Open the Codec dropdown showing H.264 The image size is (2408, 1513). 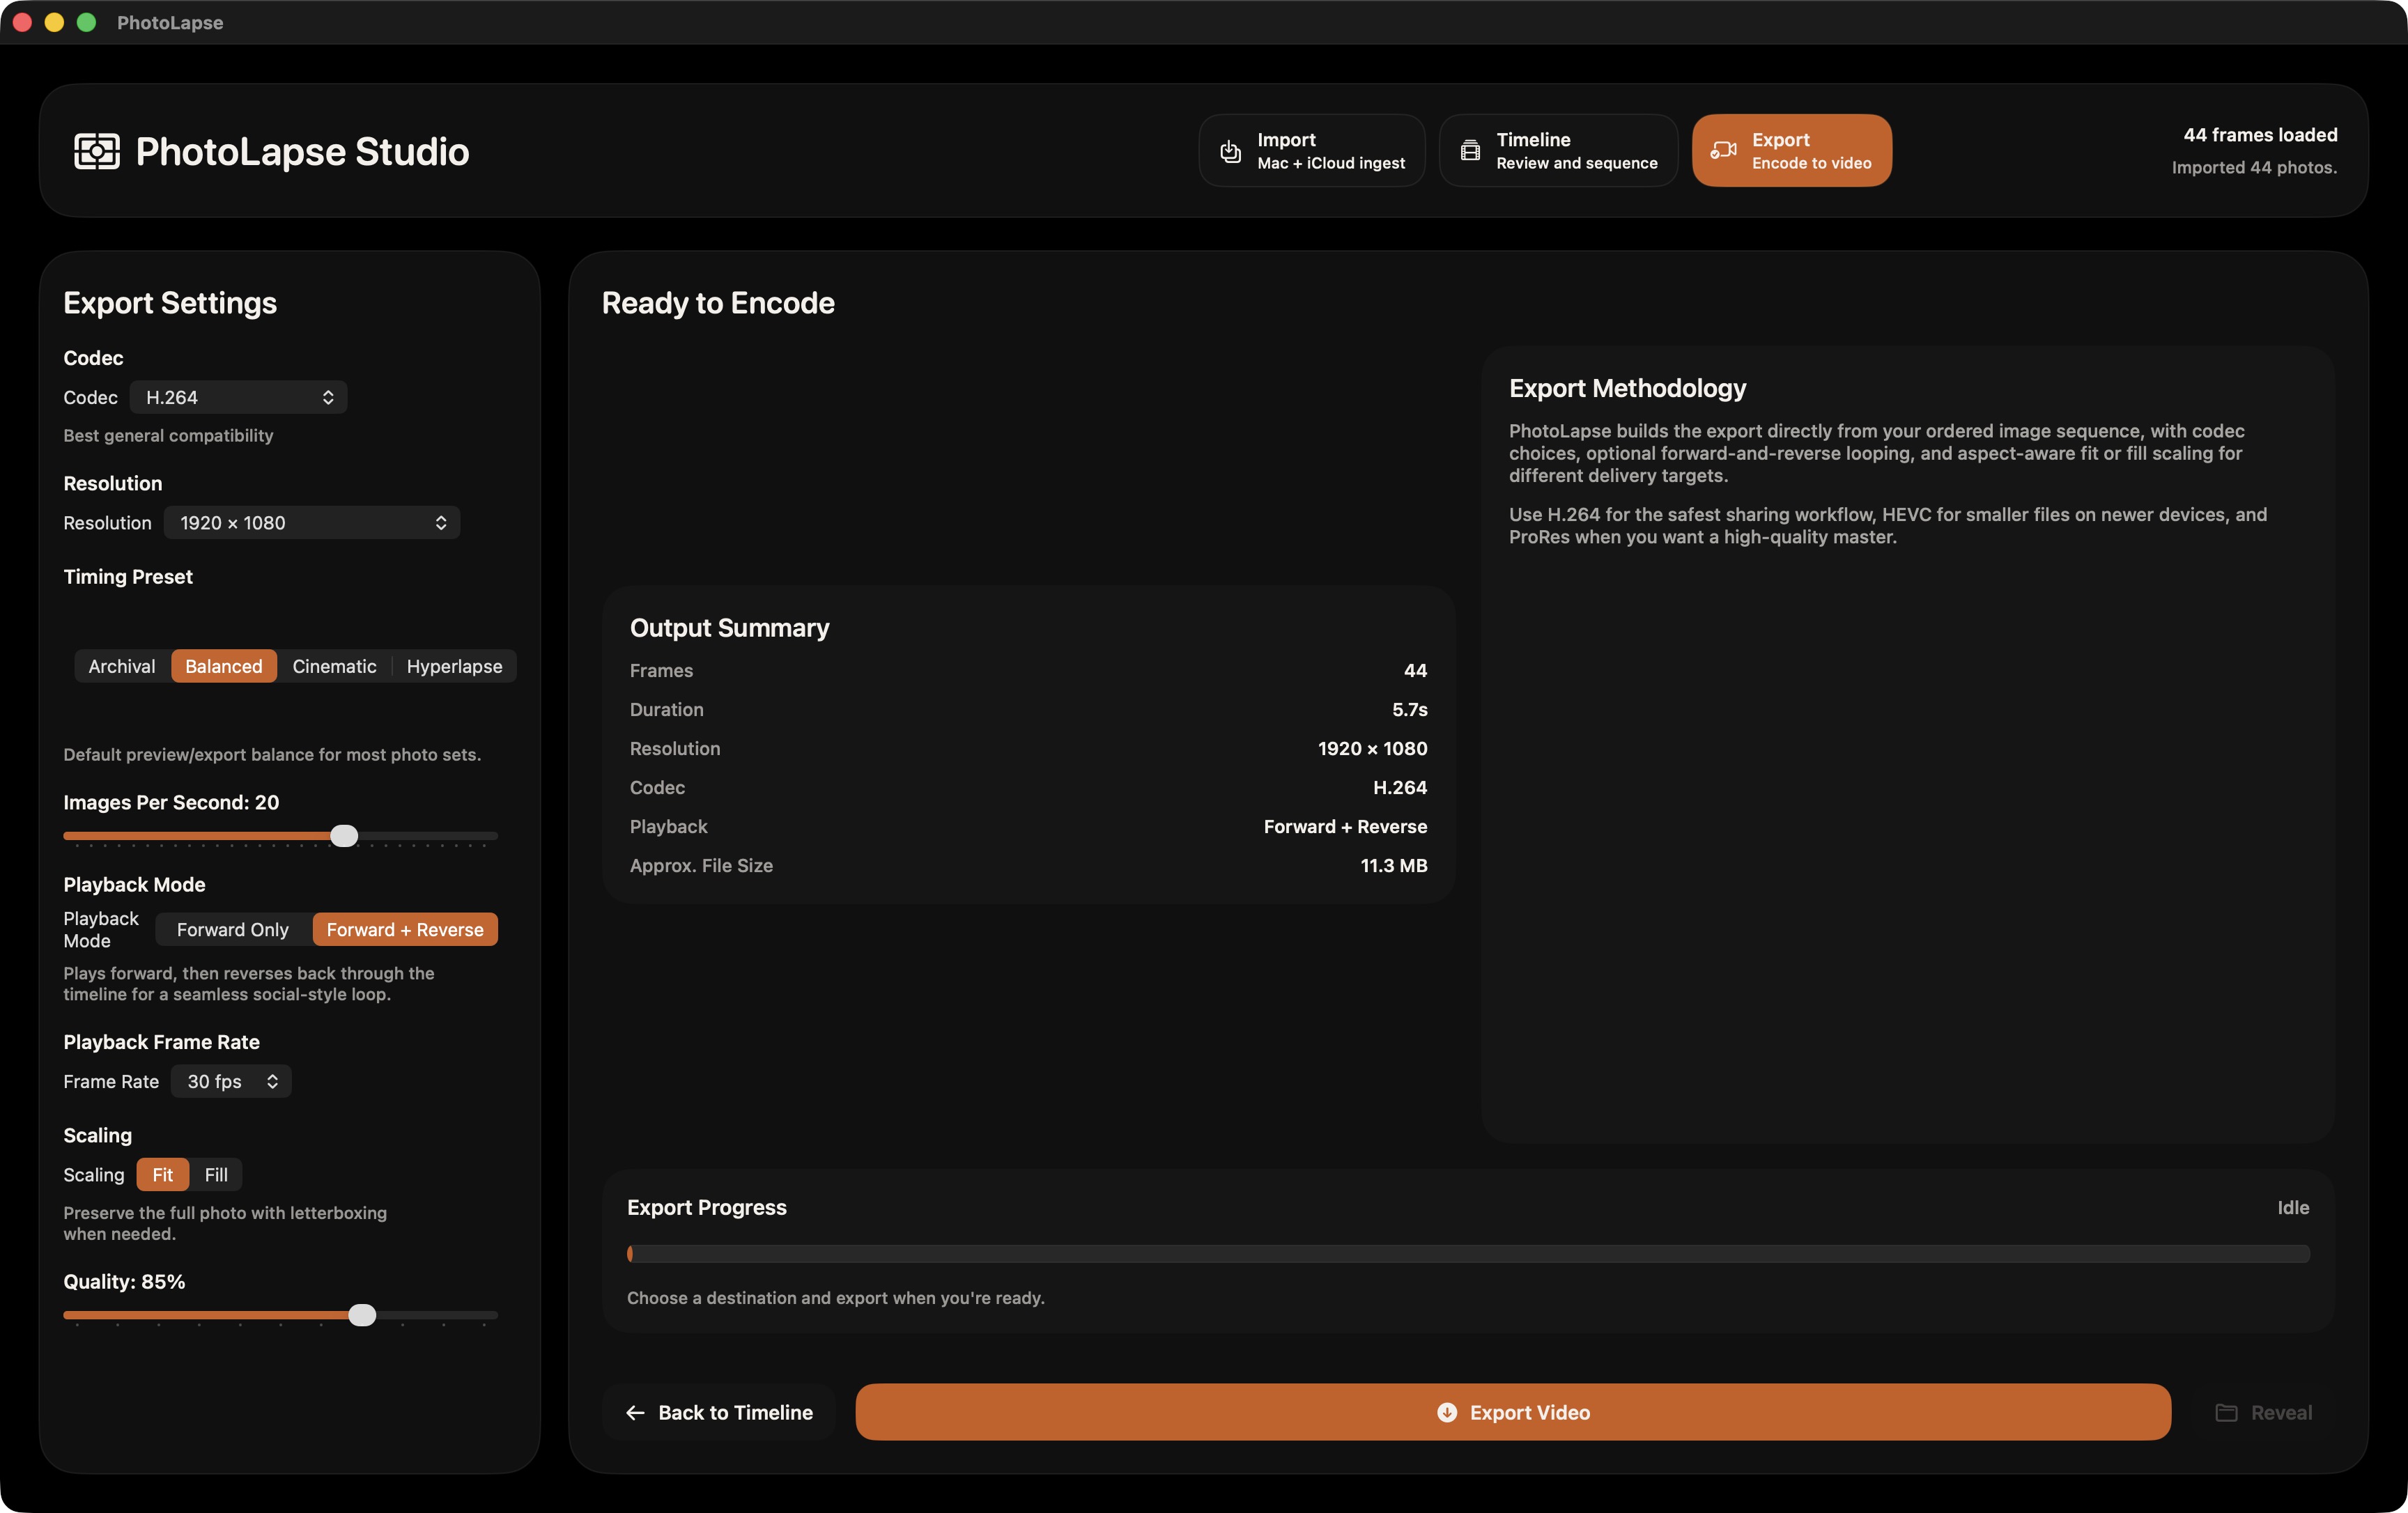(x=238, y=397)
